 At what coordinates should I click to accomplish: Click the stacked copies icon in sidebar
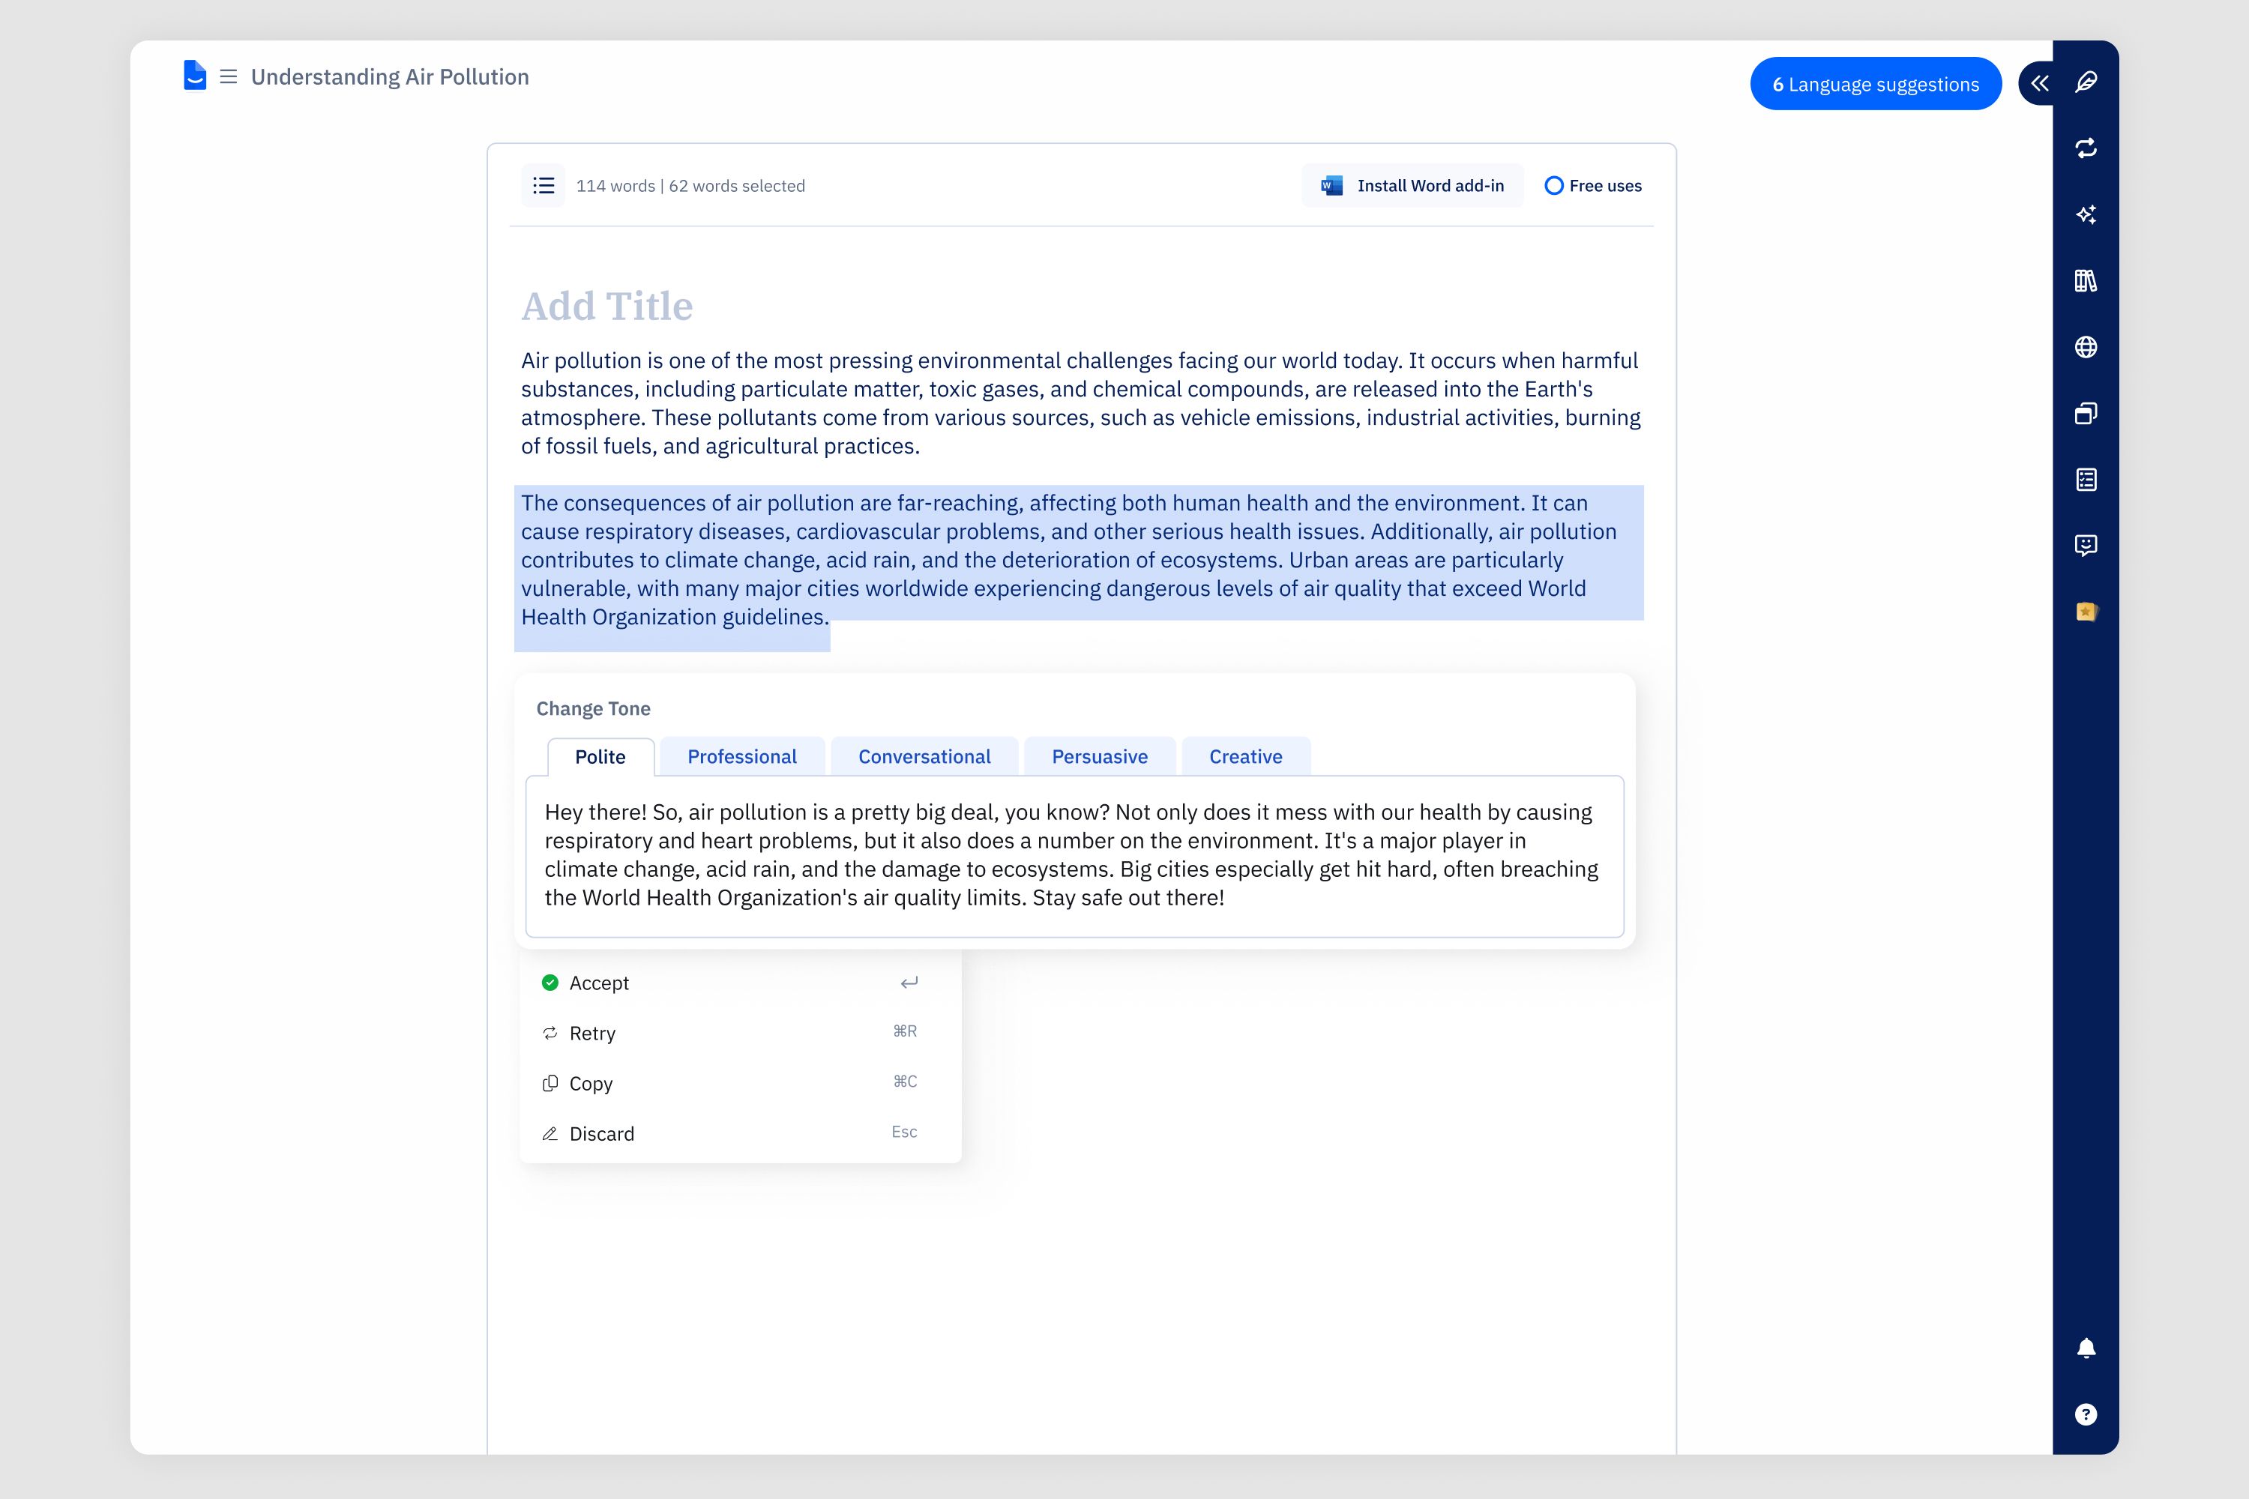coord(2086,413)
